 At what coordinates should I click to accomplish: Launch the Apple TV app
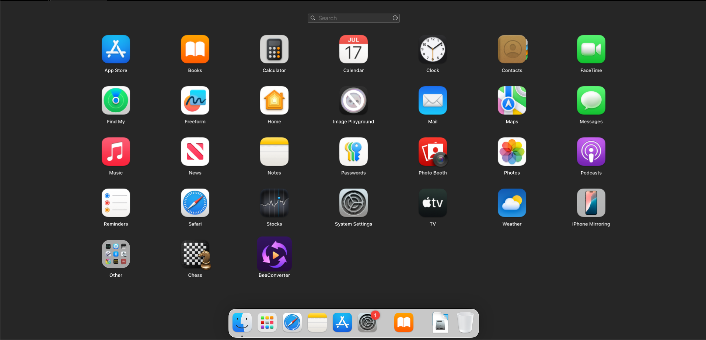pyautogui.click(x=433, y=203)
